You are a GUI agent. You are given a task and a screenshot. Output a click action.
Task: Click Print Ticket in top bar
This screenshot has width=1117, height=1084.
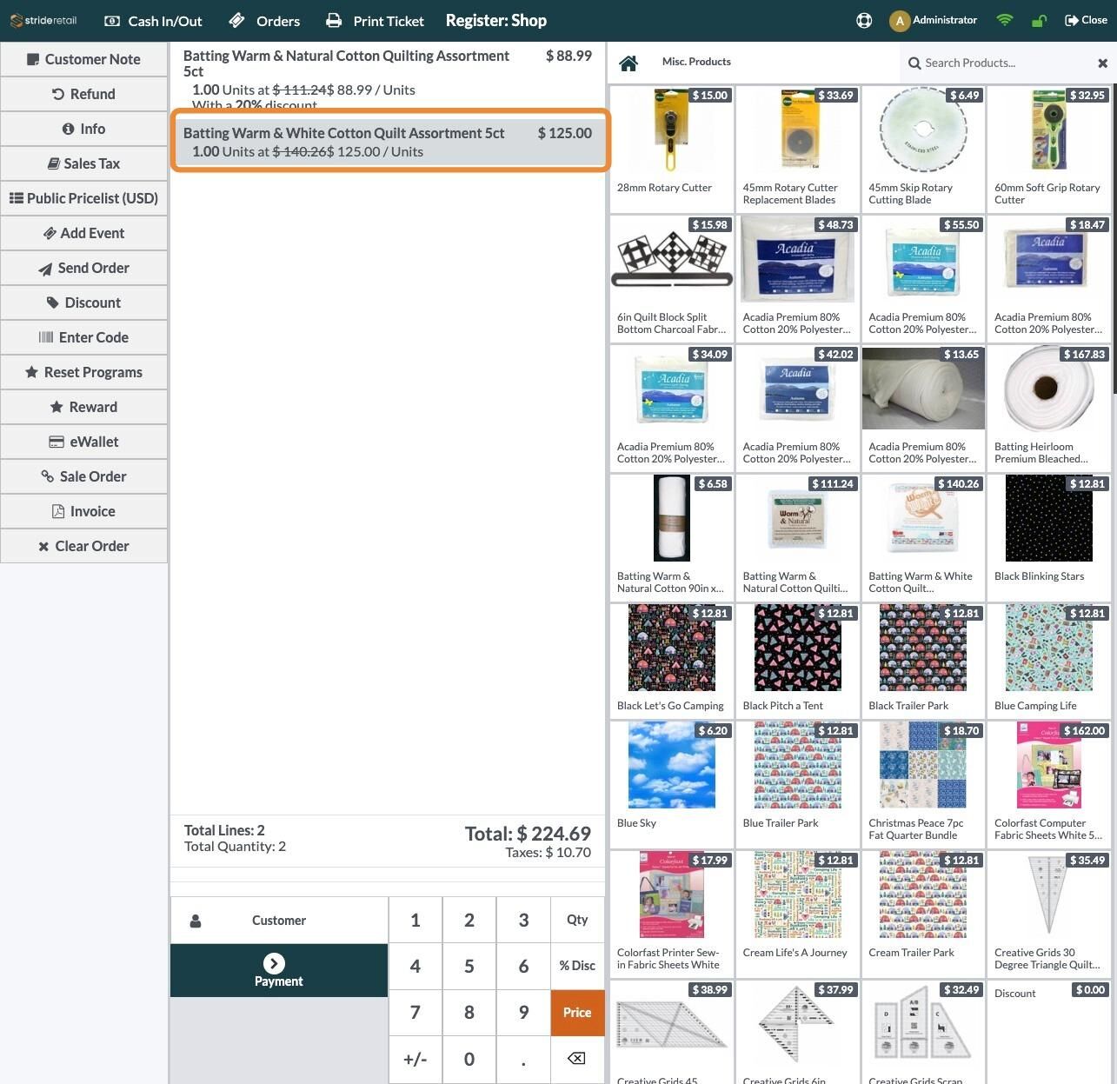376,21
